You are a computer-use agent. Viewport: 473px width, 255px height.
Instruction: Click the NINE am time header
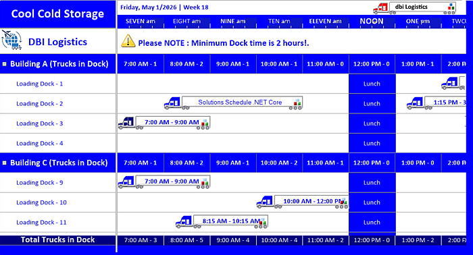click(233, 22)
